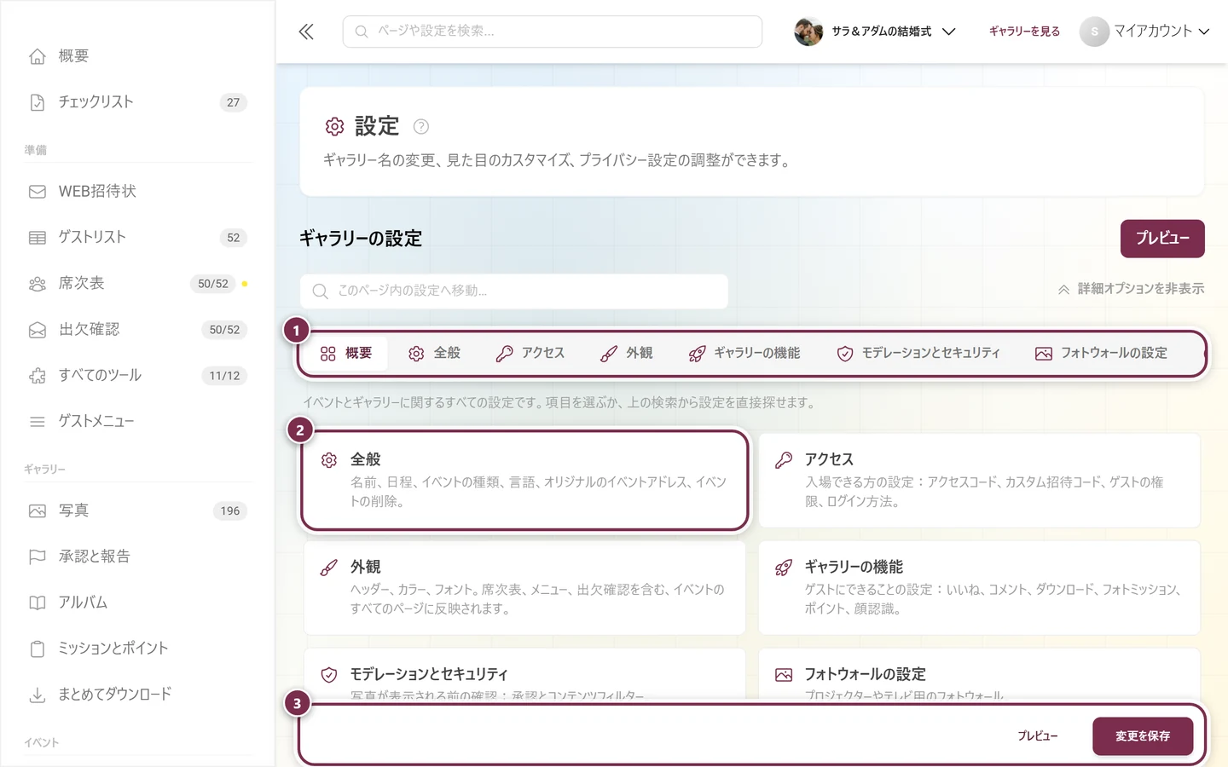Screen dimensions: 1228x767
Task: Click the ギャラリーを見る link
Action: click(x=1024, y=32)
